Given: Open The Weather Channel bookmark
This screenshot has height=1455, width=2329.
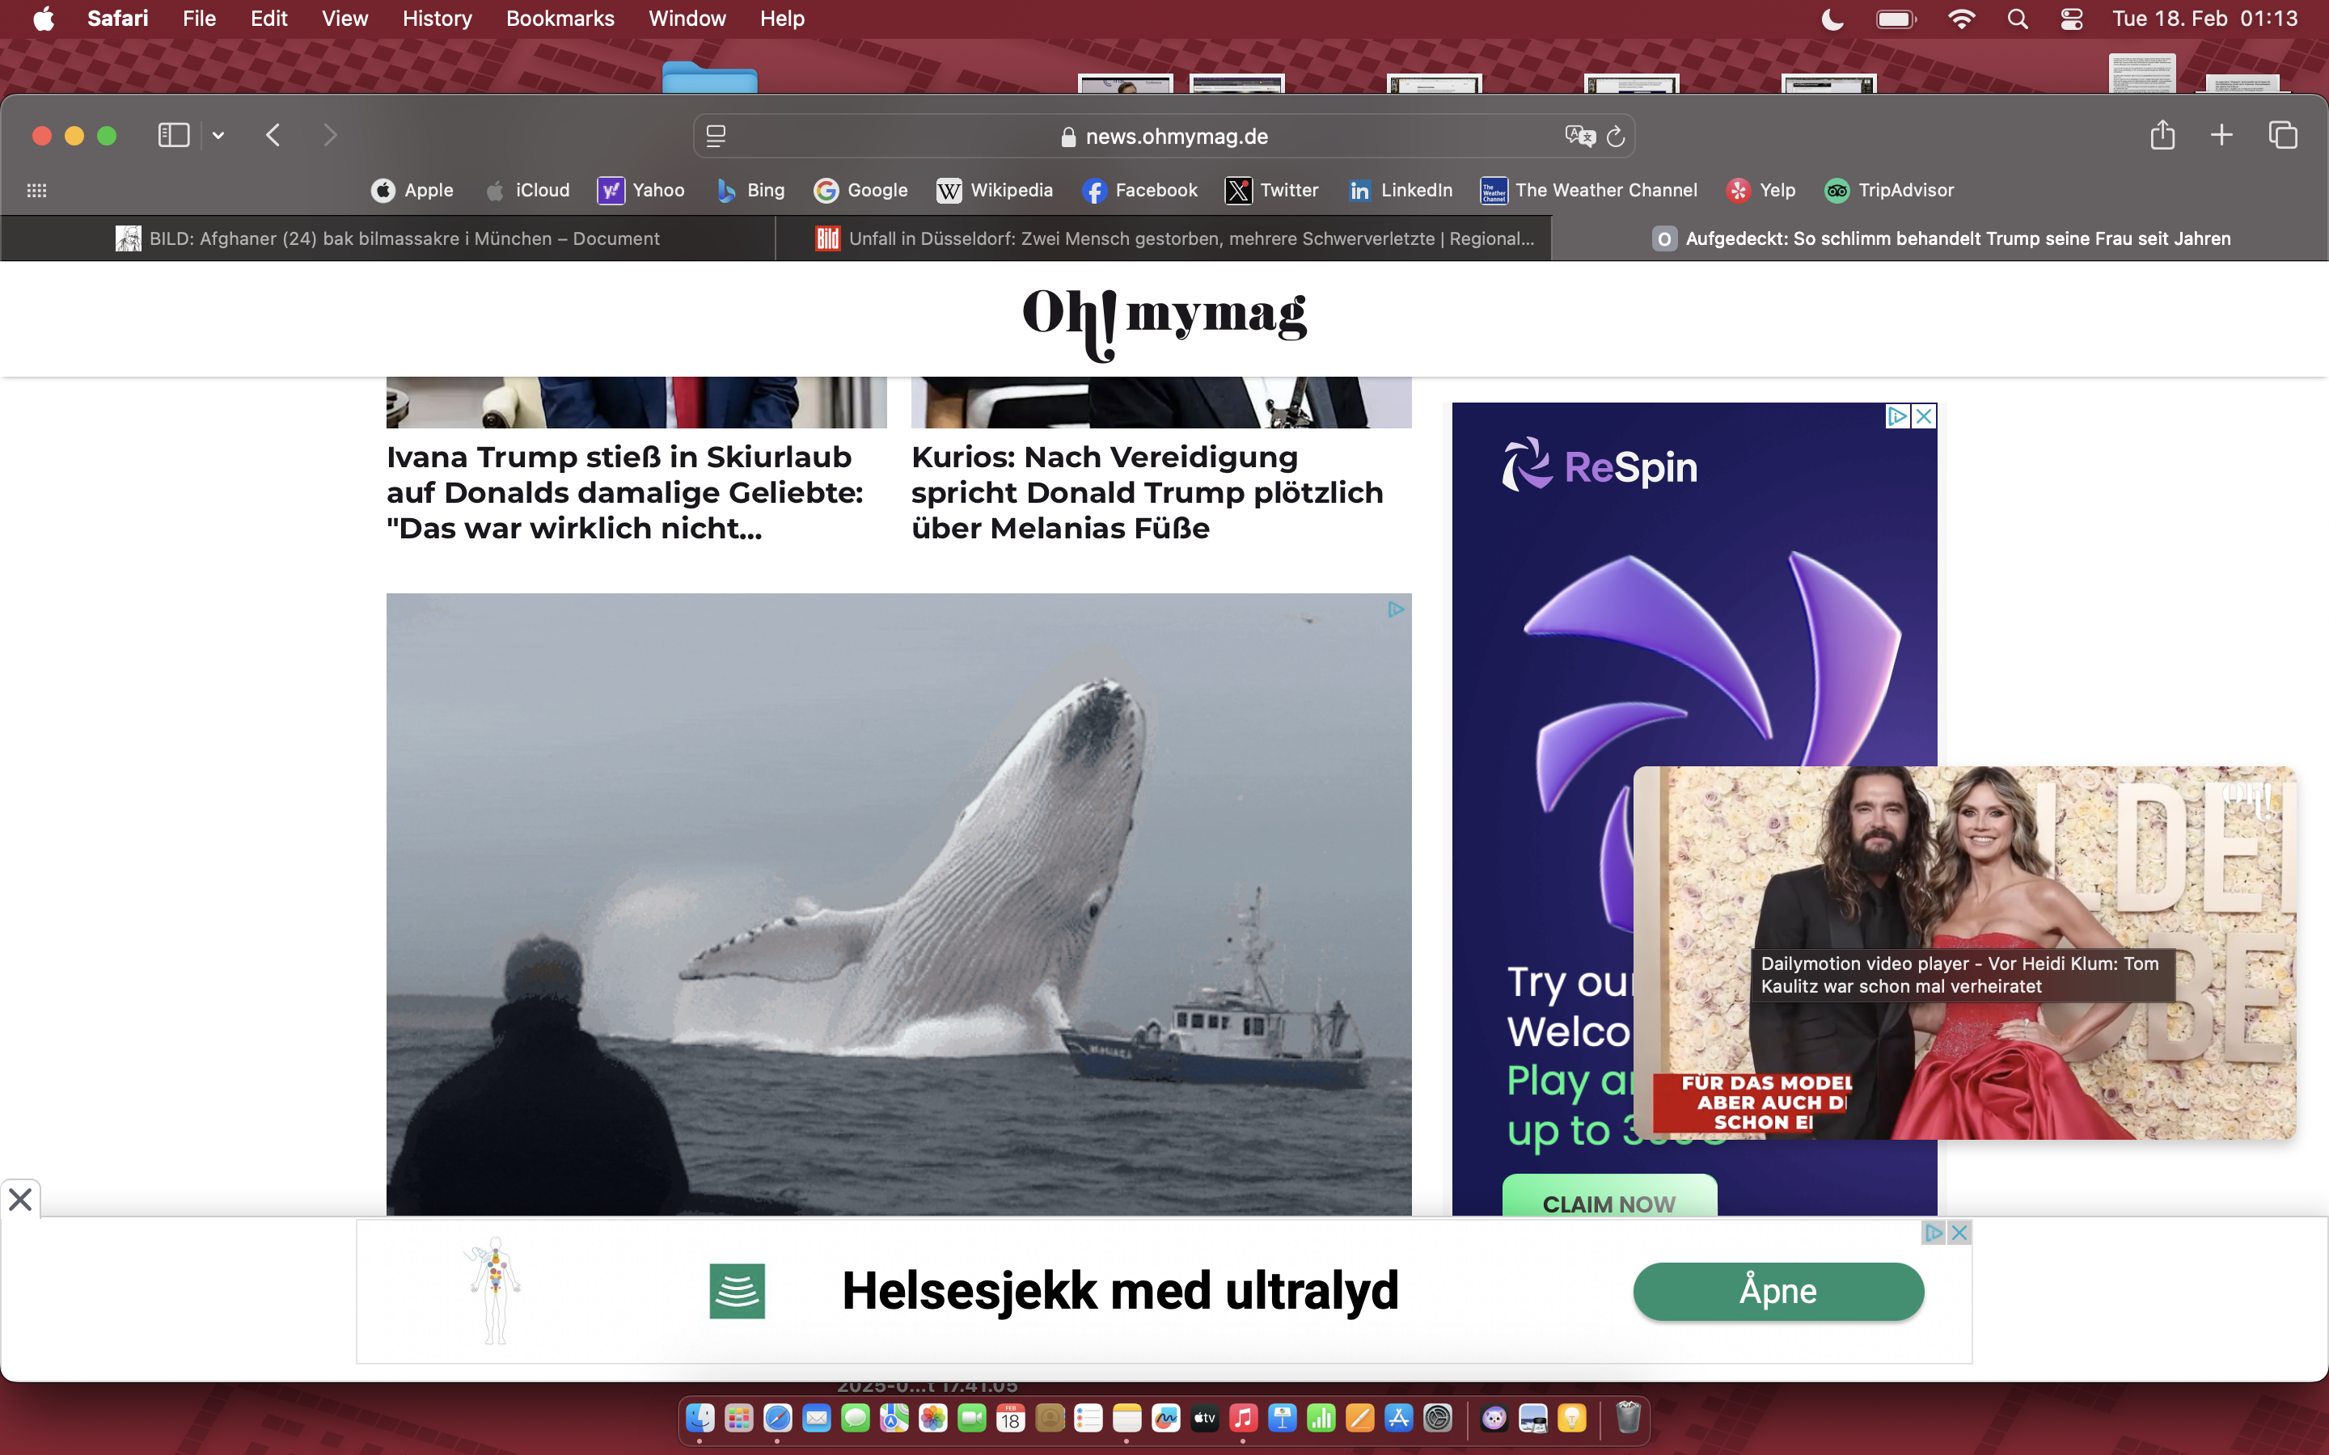Looking at the screenshot, I should [x=1589, y=191].
